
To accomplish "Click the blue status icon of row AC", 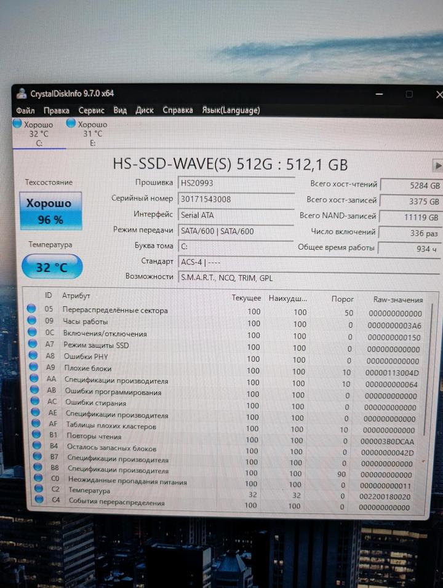I will coord(35,400).
